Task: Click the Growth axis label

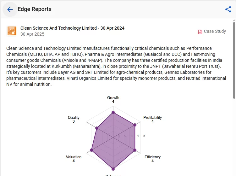Action: click(x=113, y=97)
